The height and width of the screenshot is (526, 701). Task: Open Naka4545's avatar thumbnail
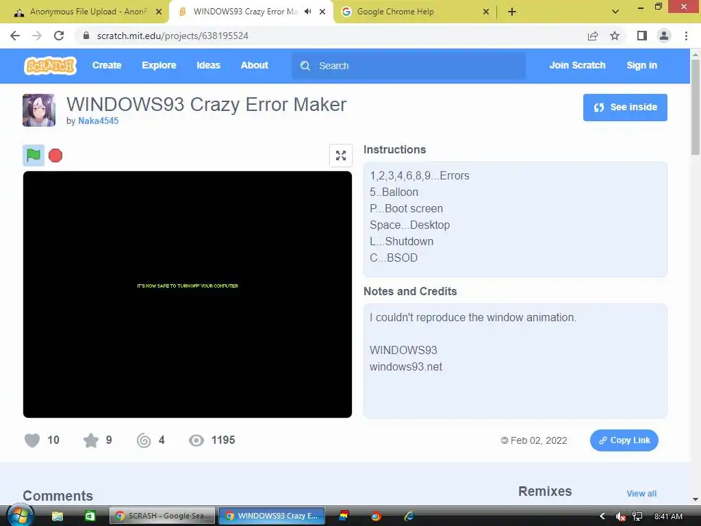pyautogui.click(x=39, y=110)
